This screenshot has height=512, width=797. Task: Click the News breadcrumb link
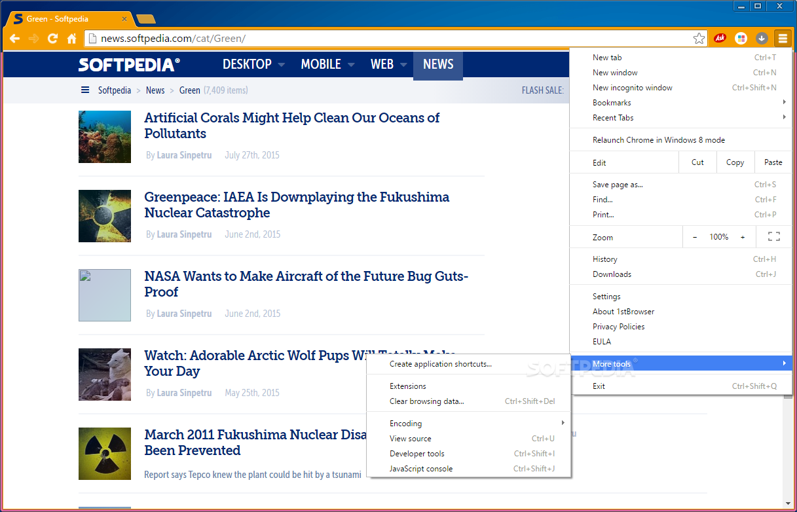pos(155,90)
